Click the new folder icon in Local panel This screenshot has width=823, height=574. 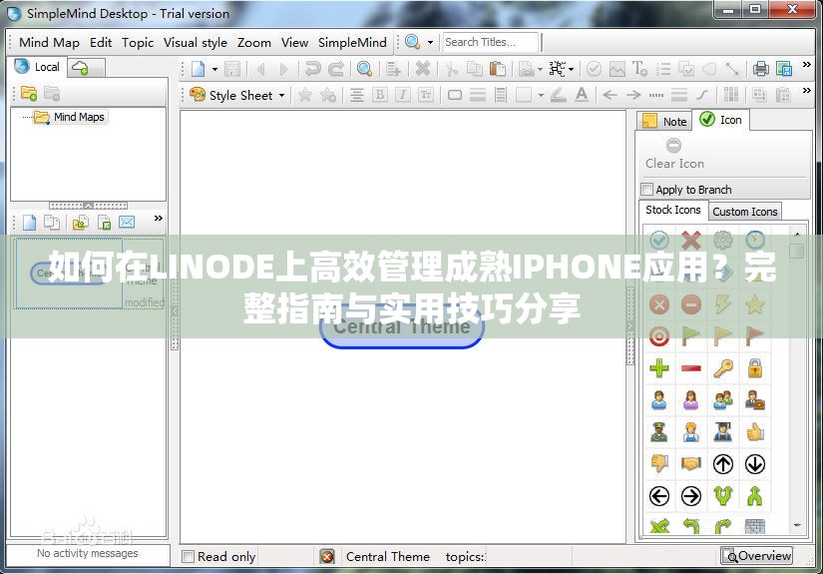coord(28,94)
